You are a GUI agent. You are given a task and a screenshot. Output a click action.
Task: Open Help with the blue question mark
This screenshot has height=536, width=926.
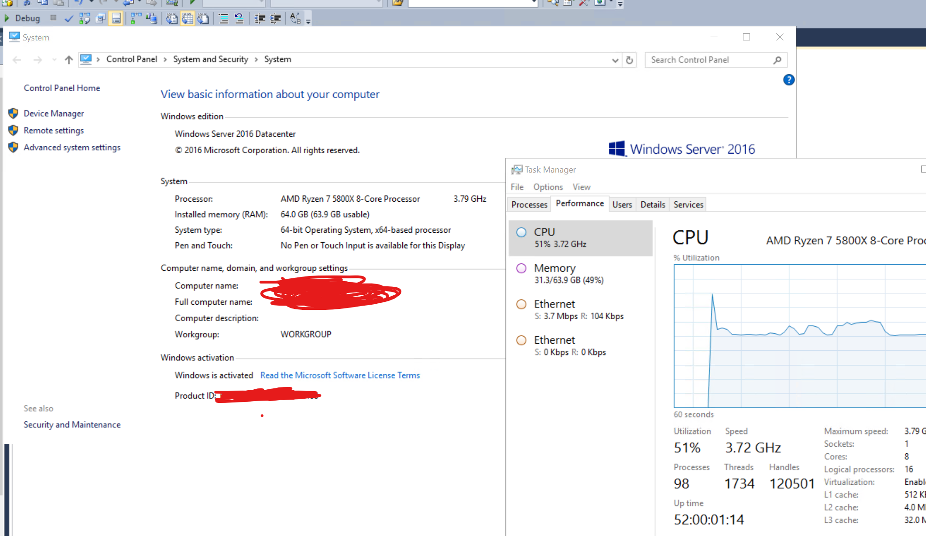[789, 80]
